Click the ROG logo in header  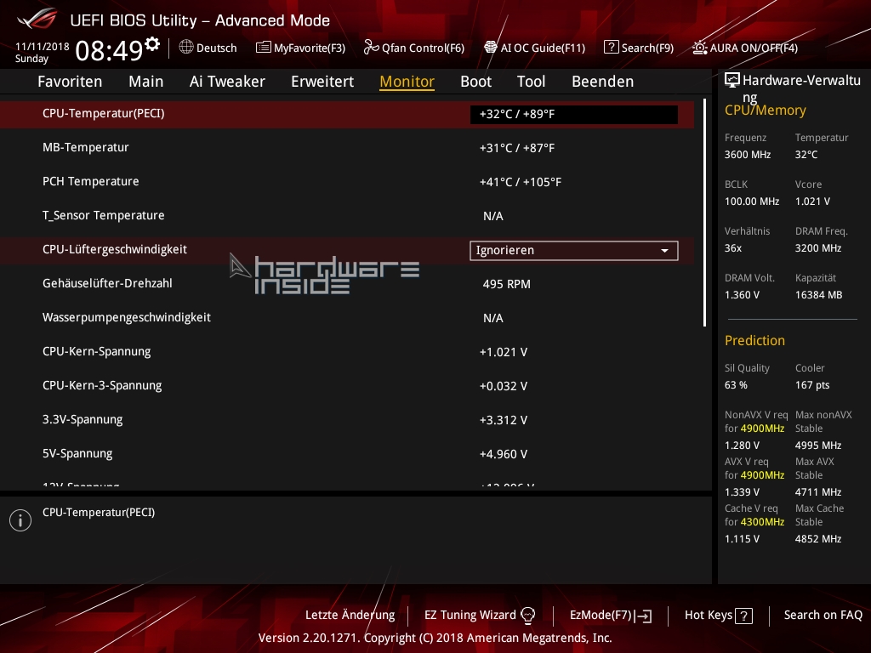point(37,19)
